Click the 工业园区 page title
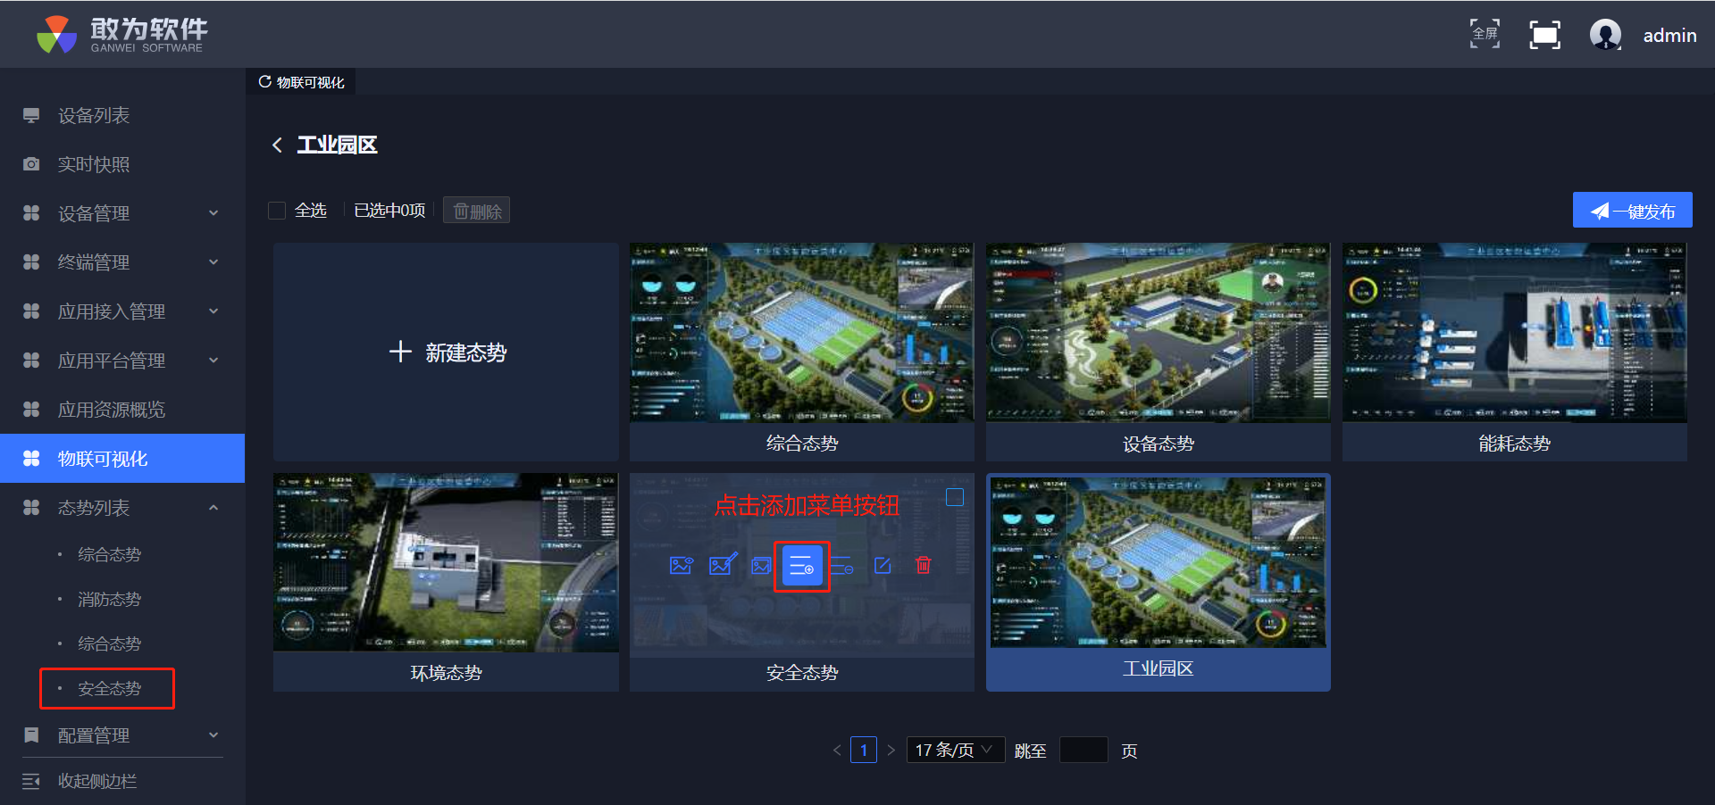 coord(337,145)
